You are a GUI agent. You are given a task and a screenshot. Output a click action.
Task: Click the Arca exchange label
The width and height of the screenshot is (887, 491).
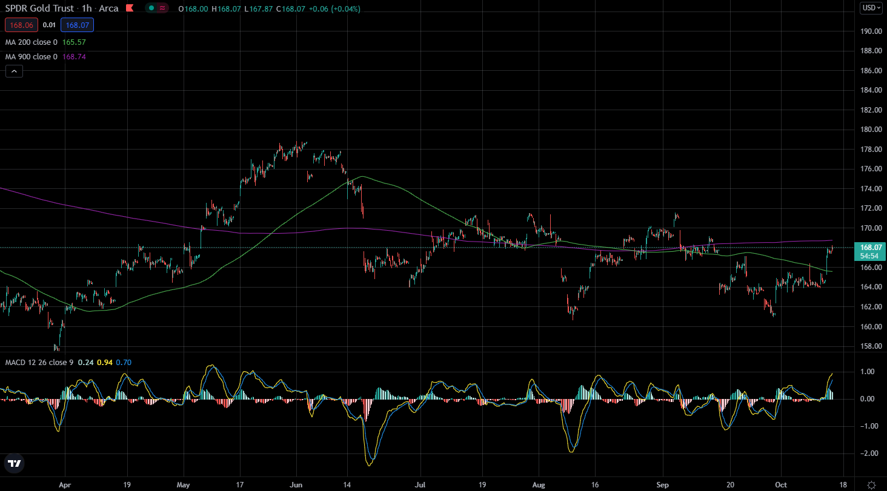tap(109, 8)
